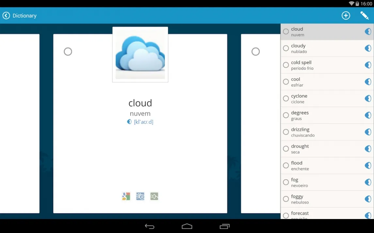Play audio for drought in word list
The image size is (374, 233).
pos(368,149)
